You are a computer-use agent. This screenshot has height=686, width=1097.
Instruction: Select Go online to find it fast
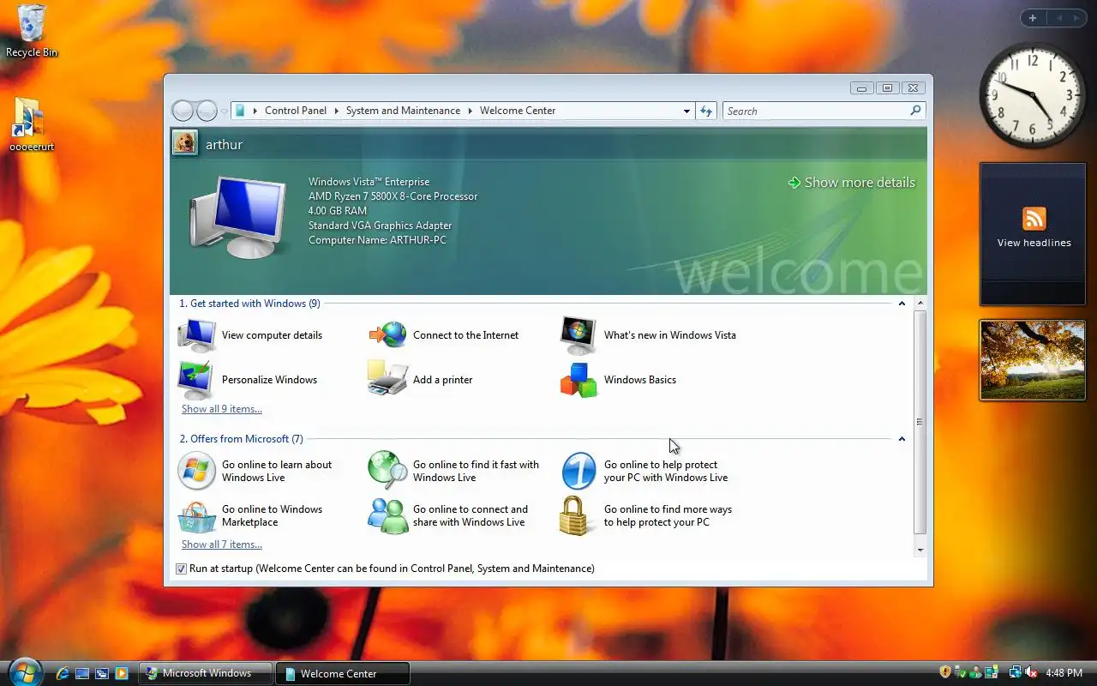(454, 471)
